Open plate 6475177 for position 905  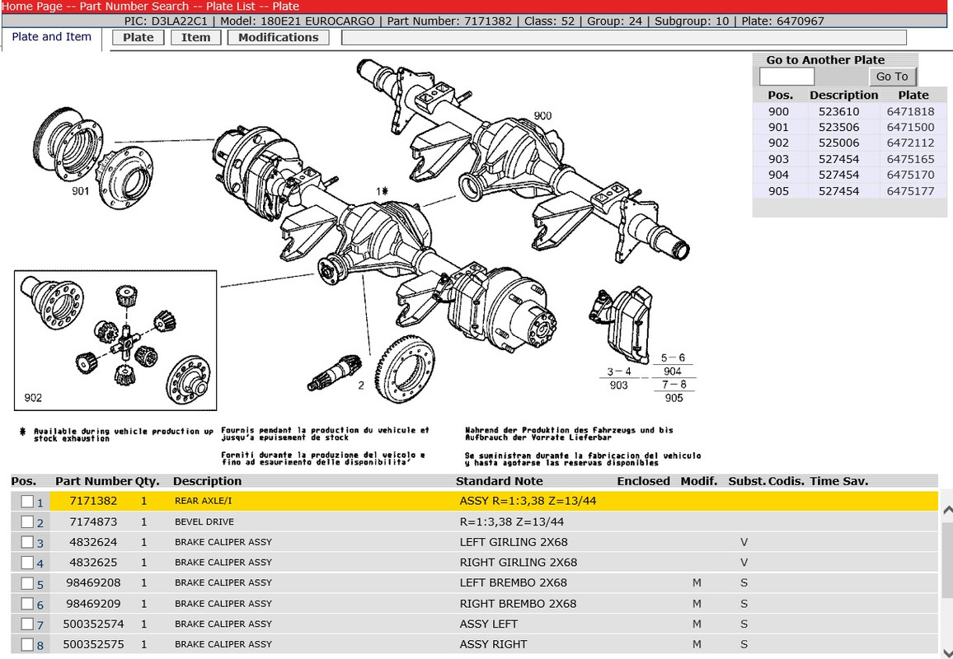(x=910, y=191)
